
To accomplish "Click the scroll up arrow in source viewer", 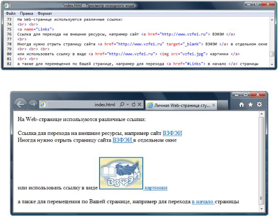I will 272,20.
